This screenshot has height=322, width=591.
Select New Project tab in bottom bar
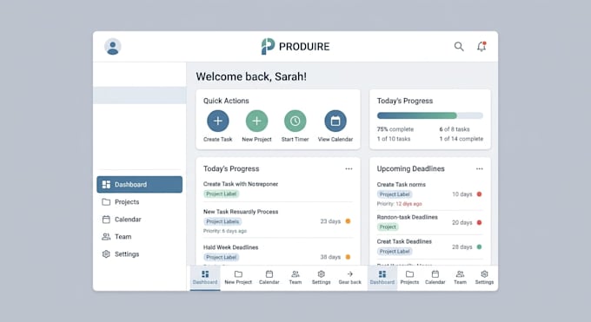pyautogui.click(x=238, y=278)
